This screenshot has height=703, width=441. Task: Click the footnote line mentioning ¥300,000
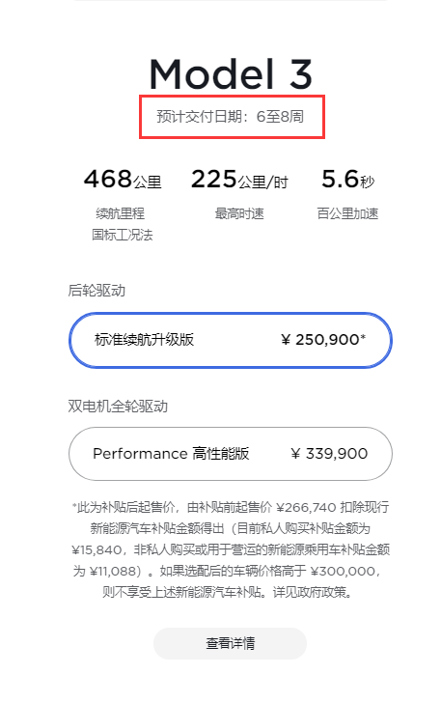pos(227,572)
